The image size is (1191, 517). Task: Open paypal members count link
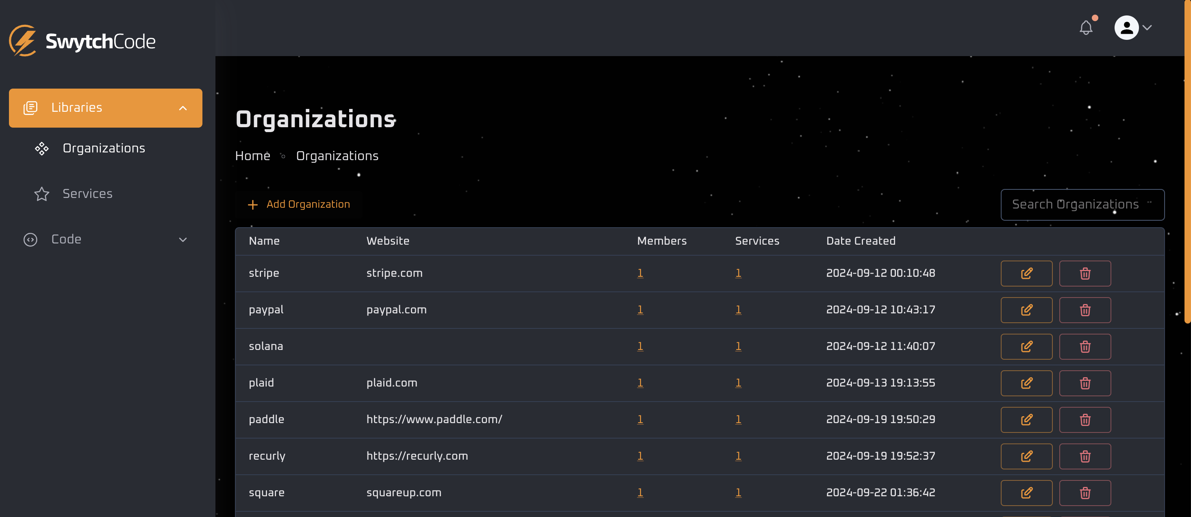[x=640, y=309]
